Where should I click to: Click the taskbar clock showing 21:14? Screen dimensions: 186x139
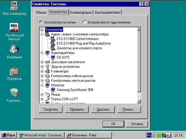coord(178,135)
